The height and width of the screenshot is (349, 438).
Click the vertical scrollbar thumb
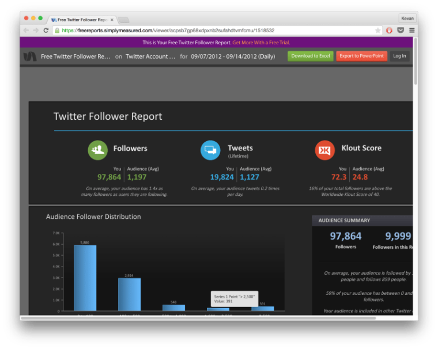(416, 61)
